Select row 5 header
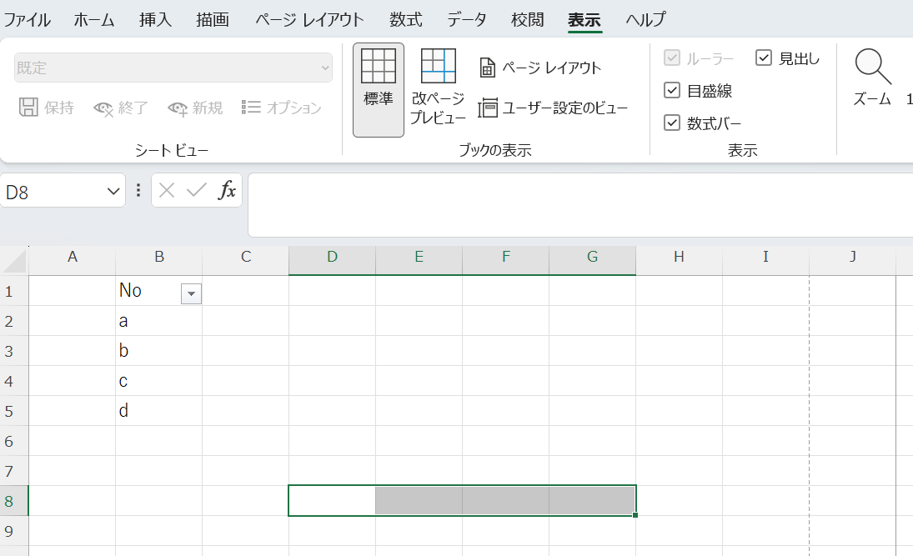Screen dimensions: 913x556 10,411
